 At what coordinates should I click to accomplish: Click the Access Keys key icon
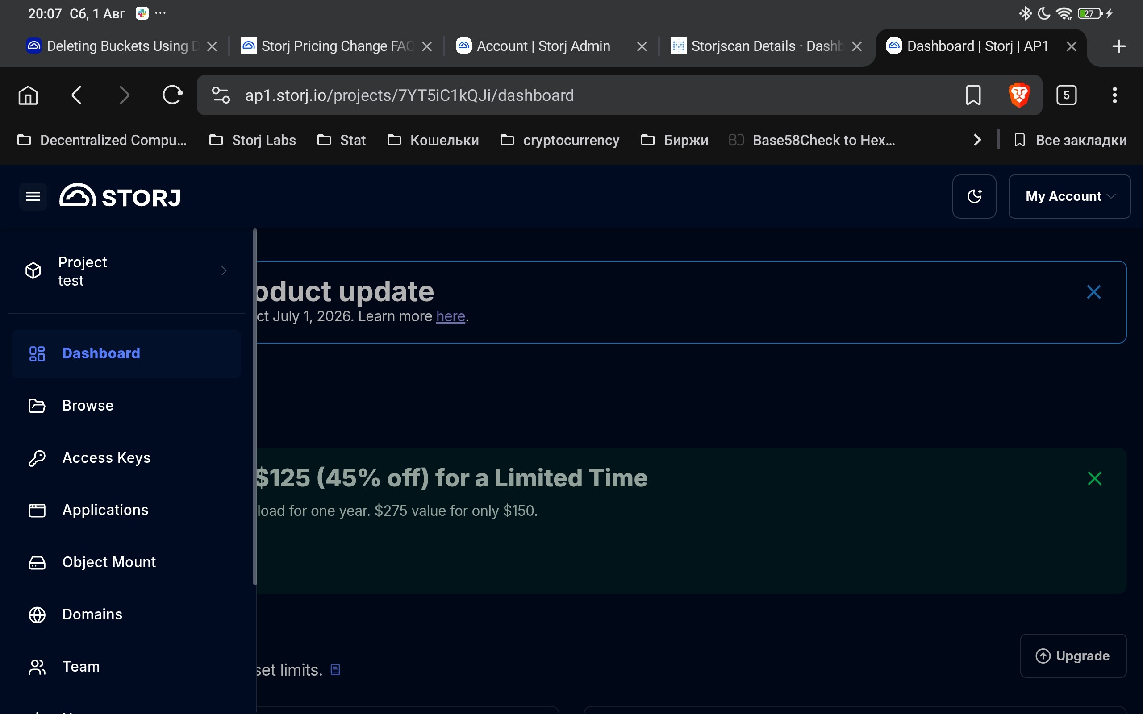37,458
